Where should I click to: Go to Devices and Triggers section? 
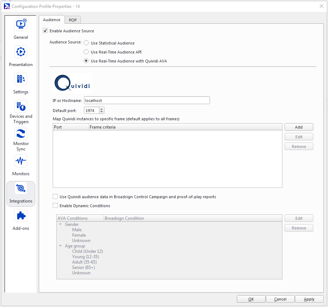click(x=21, y=107)
